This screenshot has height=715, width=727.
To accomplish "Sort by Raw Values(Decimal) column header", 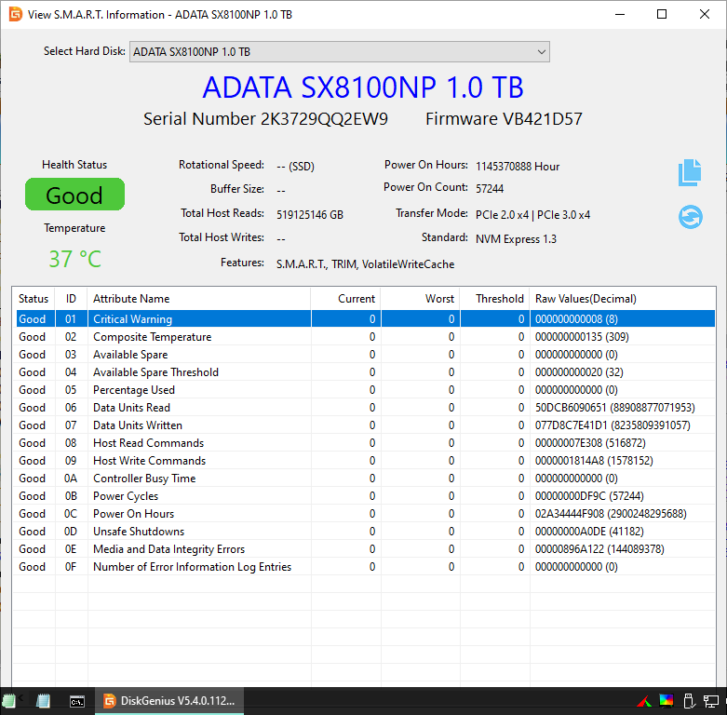I will point(622,299).
